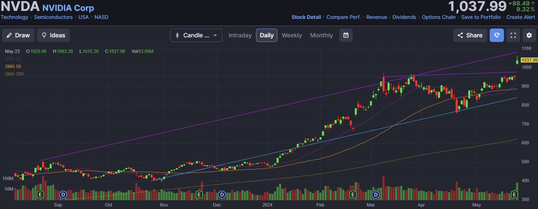Image resolution: width=538 pixels, height=209 pixels.
Task: Open the Compare Perf. tab
Action: coord(343,17)
